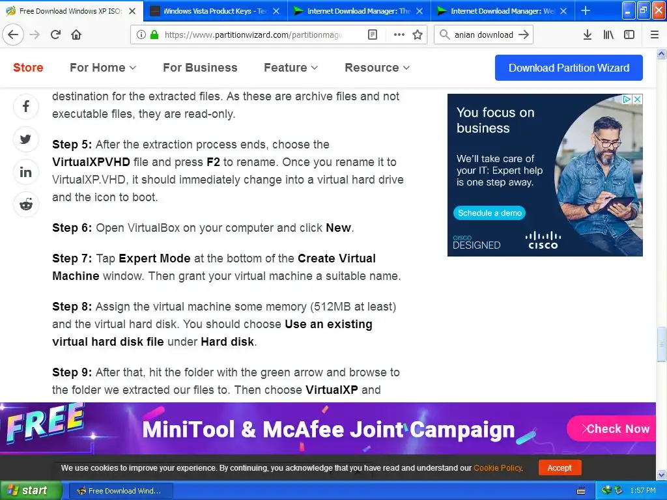Click Download Partition Wizard button
The image size is (667, 500).
(x=569, y=68)
